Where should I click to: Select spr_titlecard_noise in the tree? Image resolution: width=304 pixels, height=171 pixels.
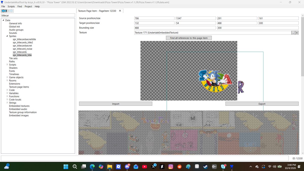click(x=23, y=49)
